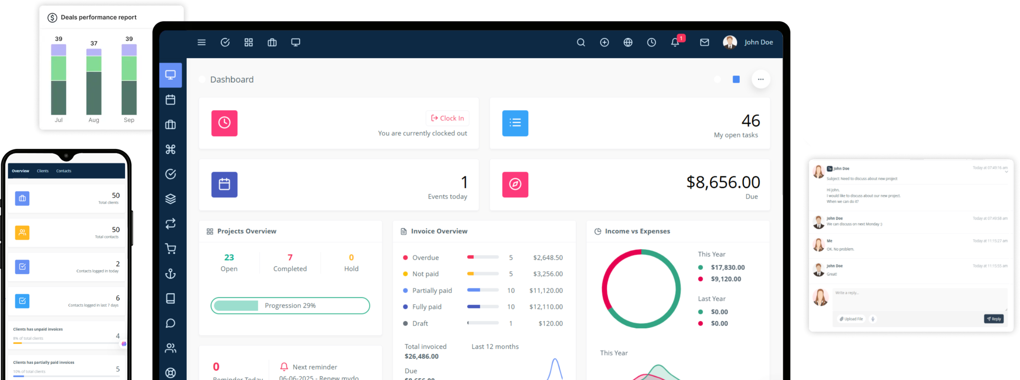Click the orange Total contacts icon on phone
1020x380 pixels.
(22, 233)
